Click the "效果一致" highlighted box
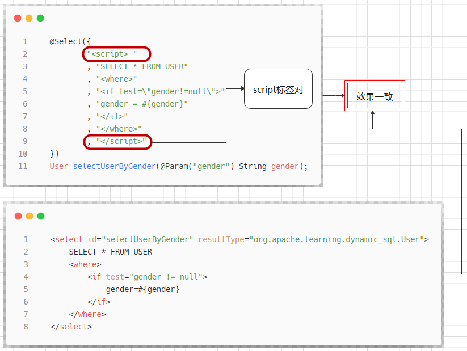The height and width of the screenshot is (351, 467). click(x=374, y=95)
